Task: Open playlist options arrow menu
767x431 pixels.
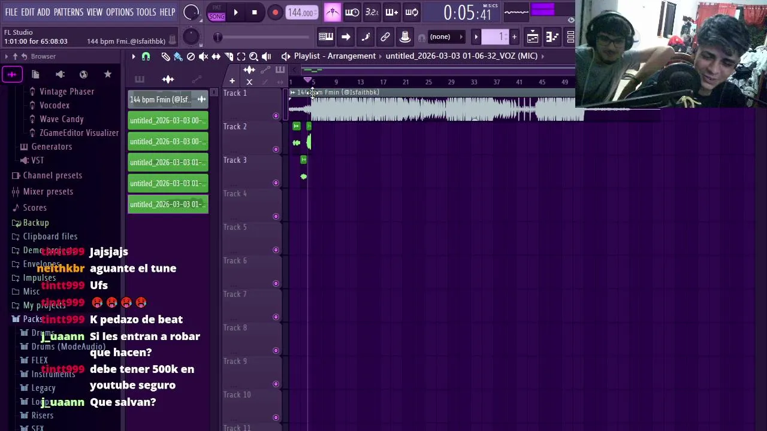Action: (134, 56)
